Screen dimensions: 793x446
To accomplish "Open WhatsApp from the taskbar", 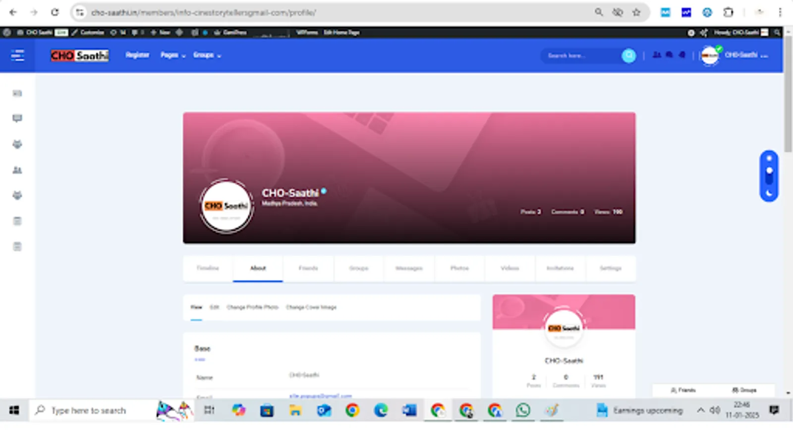I will tap(522, 410).
